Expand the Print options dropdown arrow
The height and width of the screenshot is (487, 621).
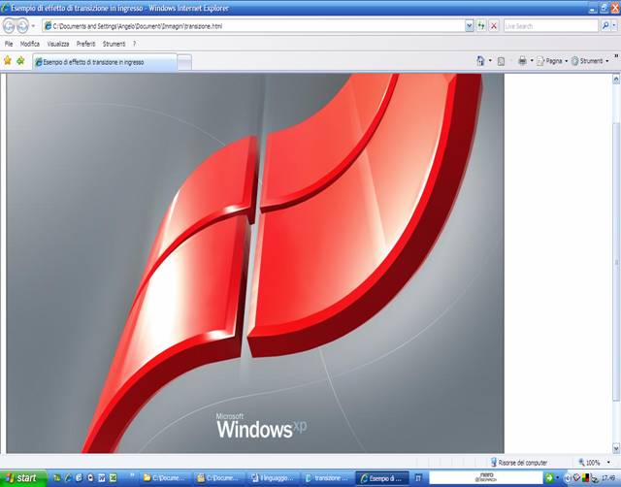(x=532, y=61)
